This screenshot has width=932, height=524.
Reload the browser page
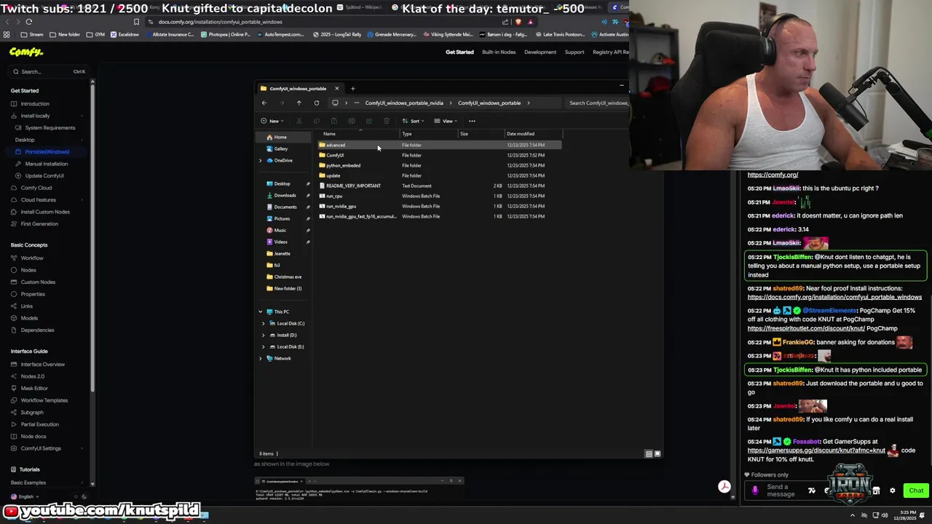tap(29, 22)
